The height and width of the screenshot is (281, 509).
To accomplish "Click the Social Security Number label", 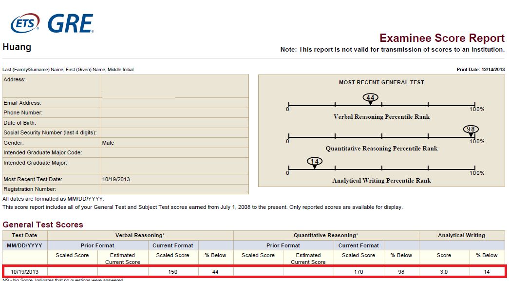I will (x=50, y=132).
